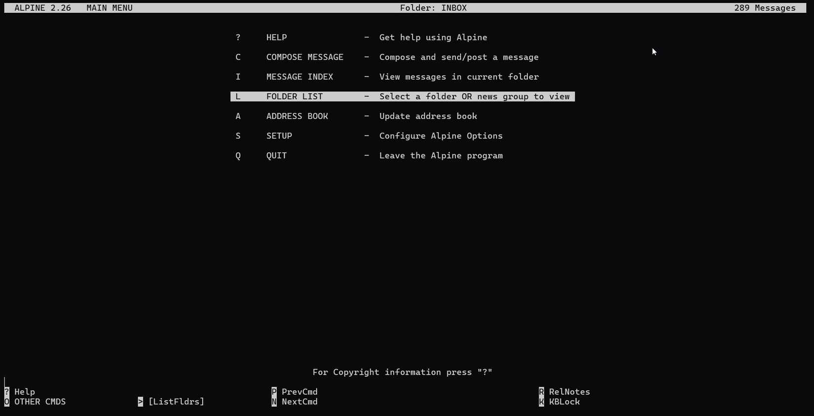The height and width of the screenshot is (416, 814).
Task: Choose QUIT to leave Alpine
Action: (276, 156)
